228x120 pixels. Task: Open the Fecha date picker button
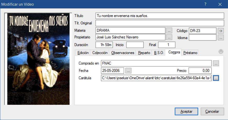click(x=128, y=71)
